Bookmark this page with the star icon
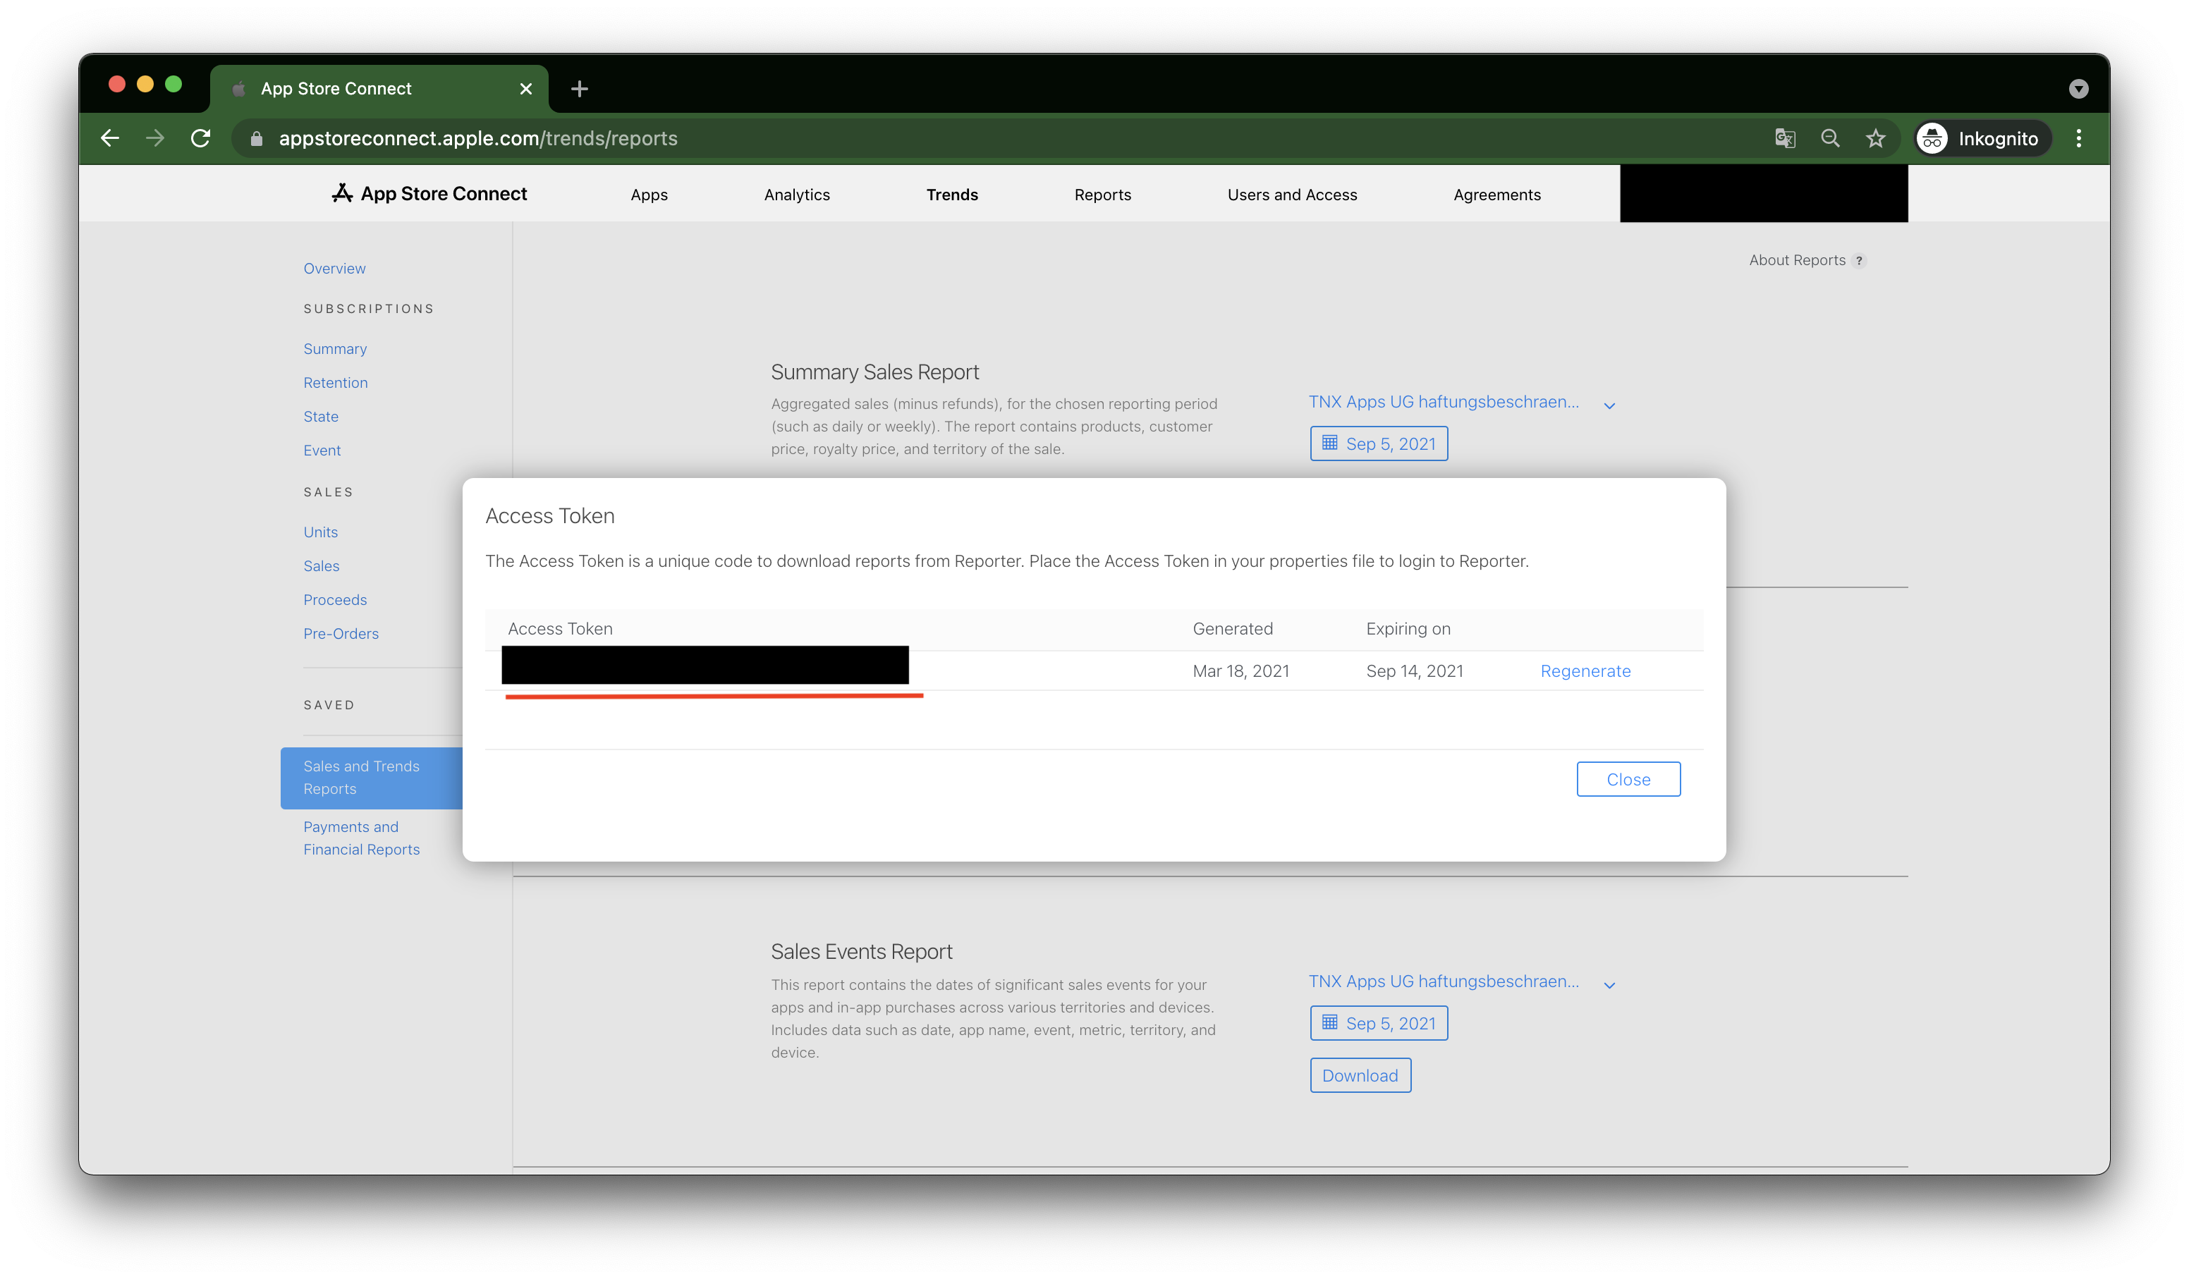 click(x=1875, y=138)
